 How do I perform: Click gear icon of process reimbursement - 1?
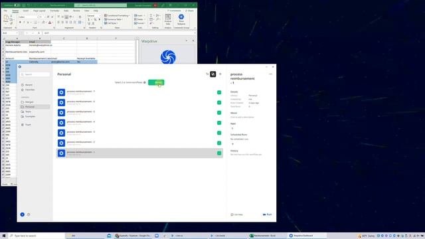point(62,153)
